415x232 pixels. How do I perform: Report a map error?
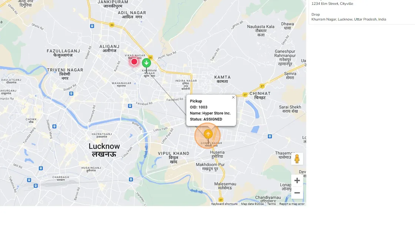click(x=292, y=204)
